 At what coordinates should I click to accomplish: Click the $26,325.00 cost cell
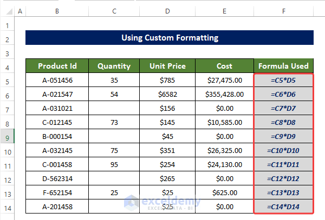[x=224, y=151]
